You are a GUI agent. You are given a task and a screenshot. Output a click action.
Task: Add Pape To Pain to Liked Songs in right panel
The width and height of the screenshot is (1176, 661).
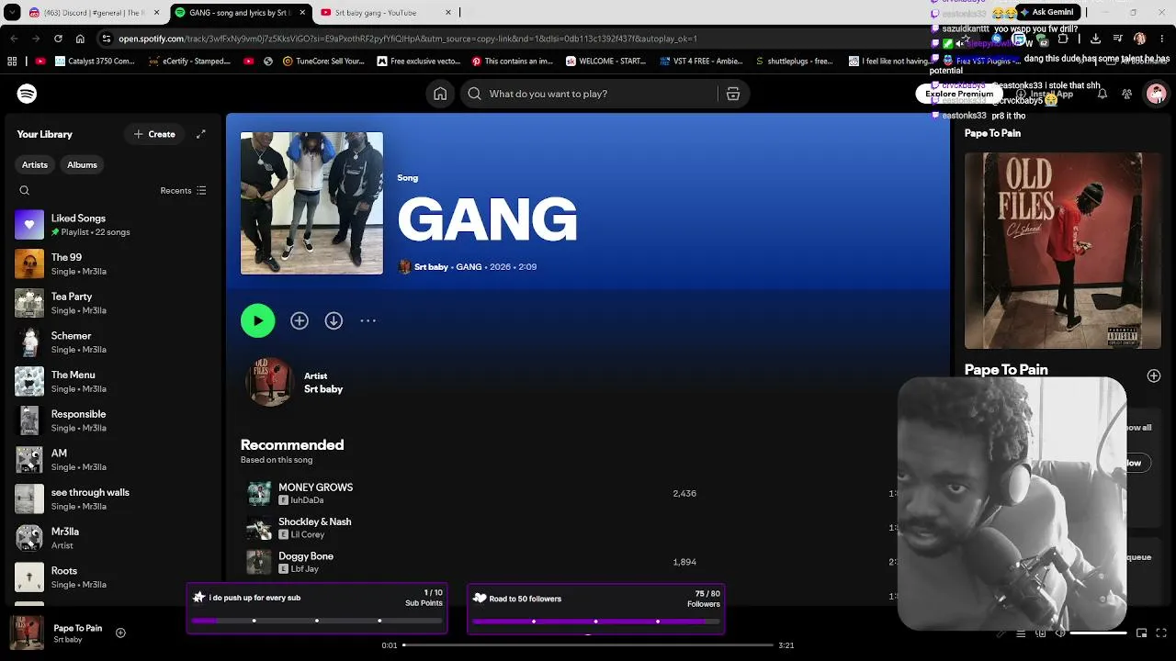[1154, 375]
